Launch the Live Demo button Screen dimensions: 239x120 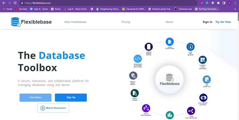point(36,97)
